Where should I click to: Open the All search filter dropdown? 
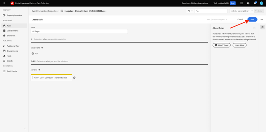click(x=190, y=11)
